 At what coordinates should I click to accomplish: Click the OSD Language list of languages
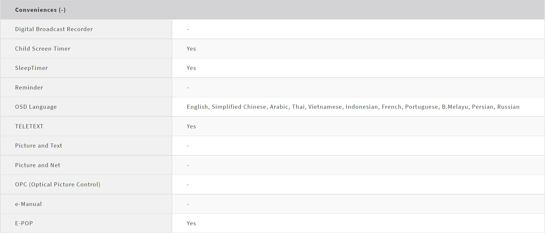click(x=353, y=107)
